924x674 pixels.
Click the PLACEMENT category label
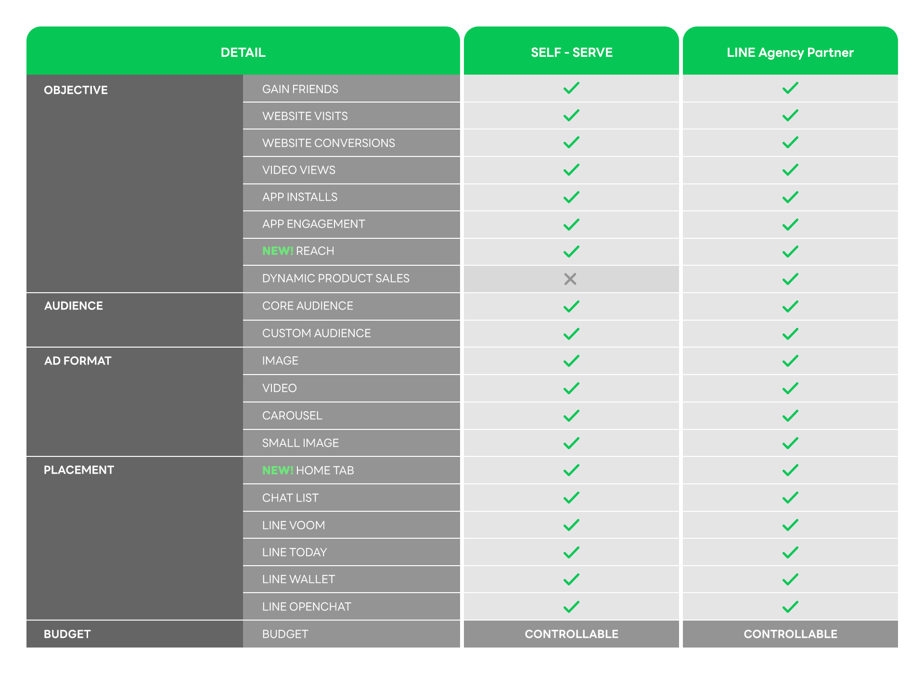point(79,470)
